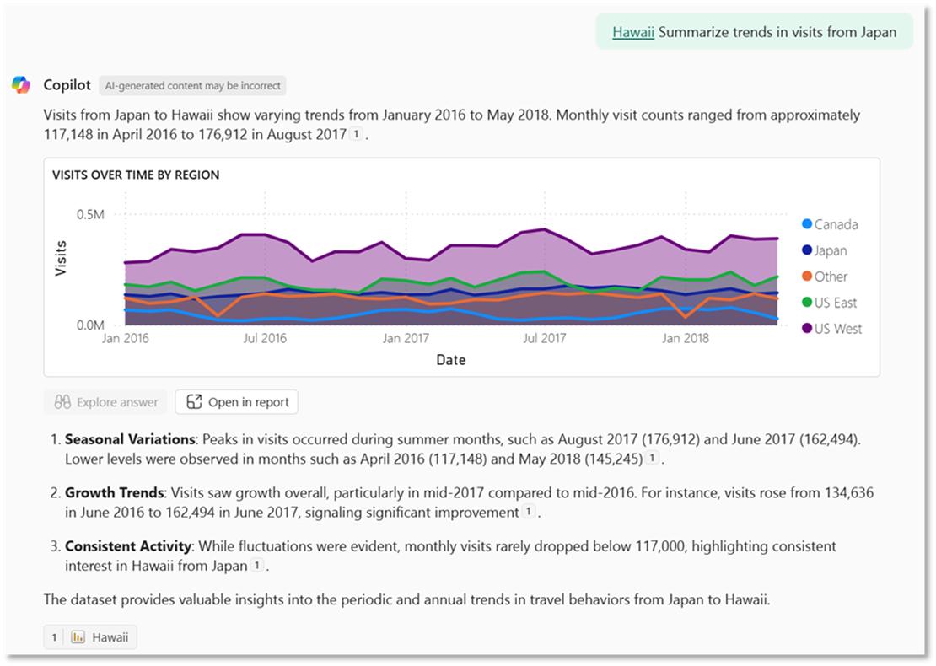This screenshot has width=936, height=666.
Task: Click the "VISITS OVER TIME BY REGION" chart title
Action: click(x=136, y=175)
